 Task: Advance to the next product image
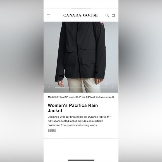(113, 87)
